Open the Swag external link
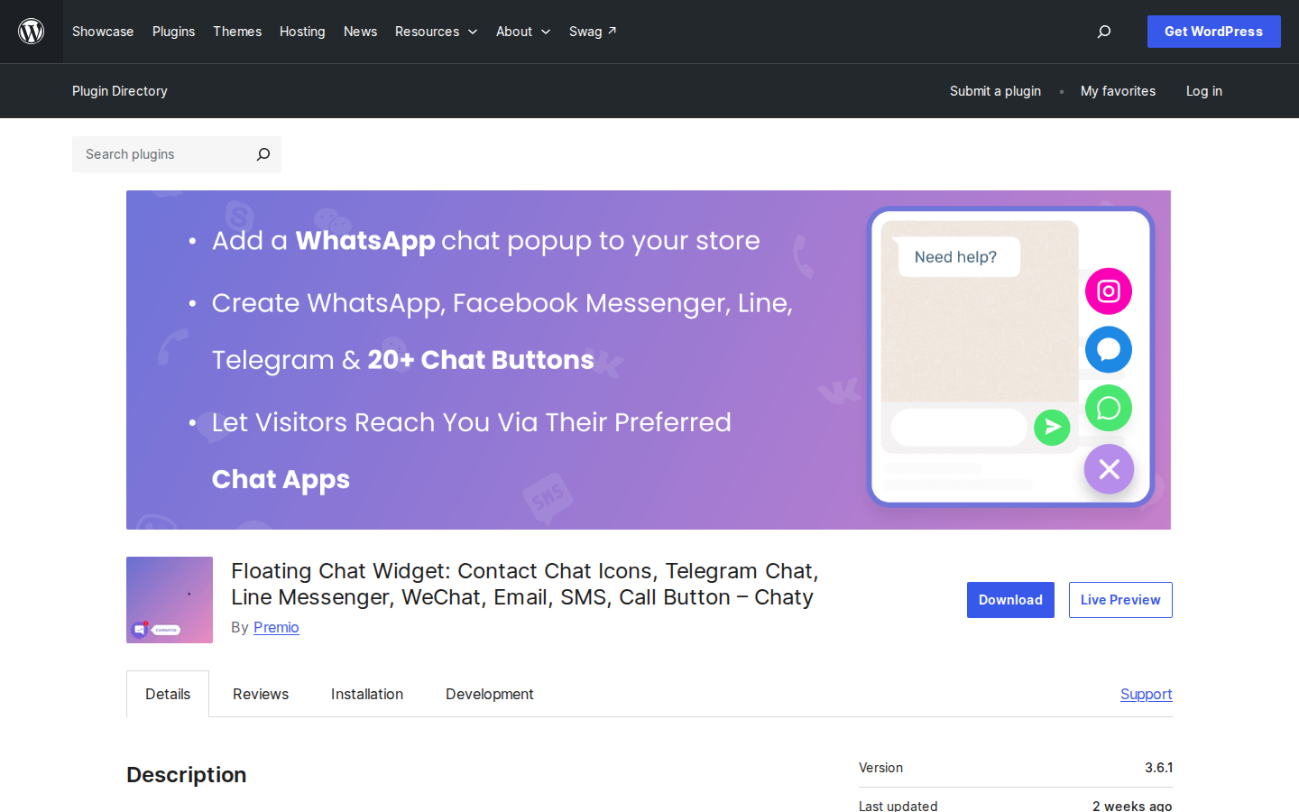The height and width of the screenshot is (812, 1299). (593, 32)
